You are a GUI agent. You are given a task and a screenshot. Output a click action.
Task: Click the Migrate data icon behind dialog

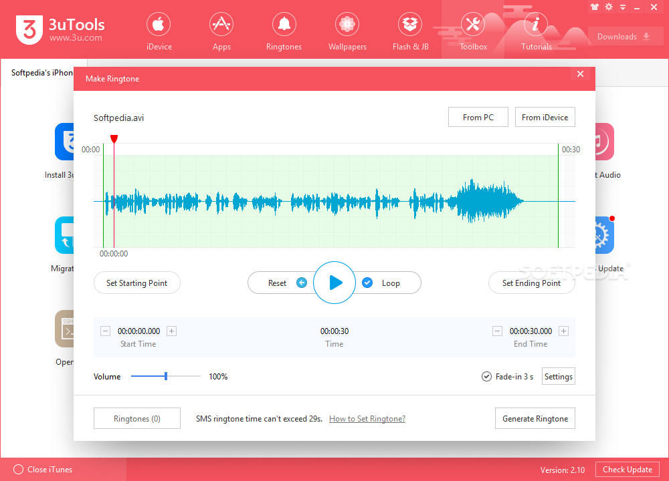pos(64,235)
